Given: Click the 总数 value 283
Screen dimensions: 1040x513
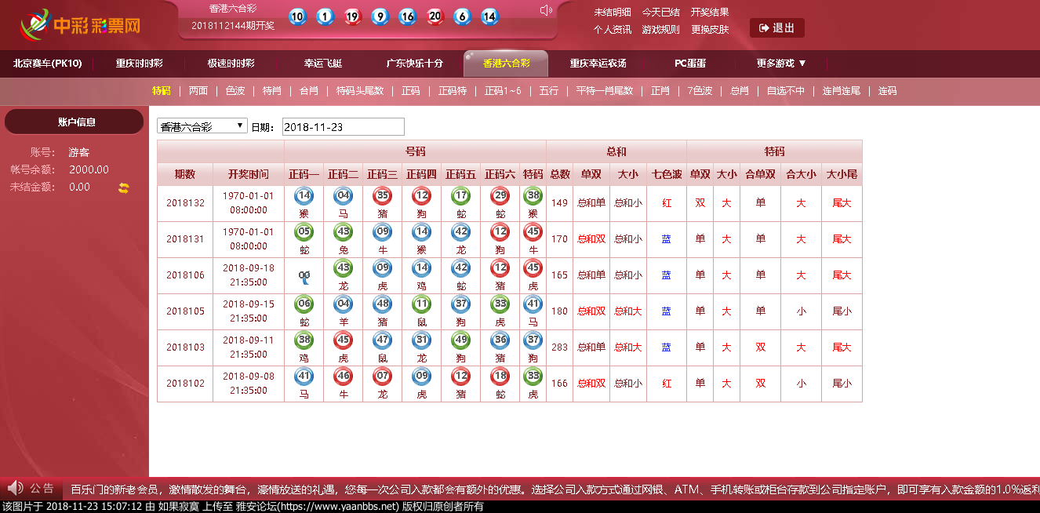Looking at the screenshot, I should (x=559, y=347).
